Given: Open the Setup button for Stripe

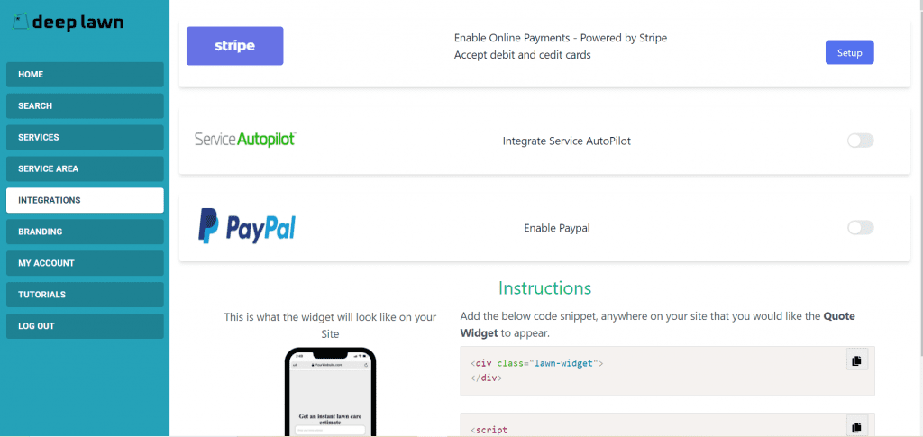Looking at the screenshot, I should pyautogui.click(x=849, y=52).
